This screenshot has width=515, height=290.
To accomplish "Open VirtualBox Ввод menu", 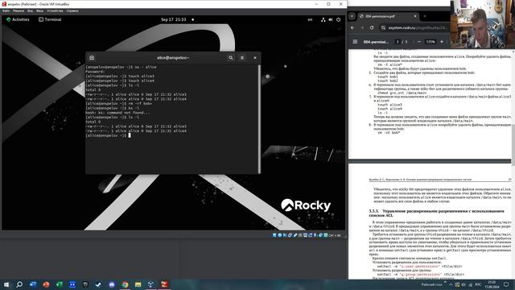I will (39, 10).
